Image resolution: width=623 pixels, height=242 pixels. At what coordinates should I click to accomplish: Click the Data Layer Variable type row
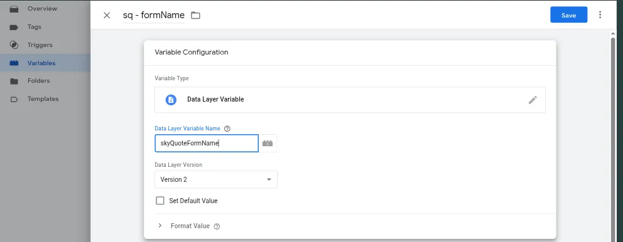pyautogui.click(x=350, y=100)
